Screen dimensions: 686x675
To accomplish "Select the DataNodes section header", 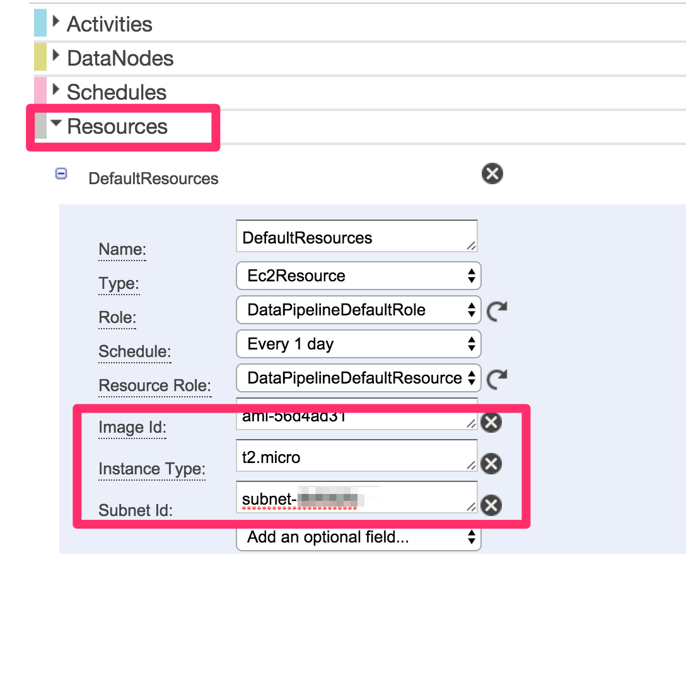I will 120,57.
